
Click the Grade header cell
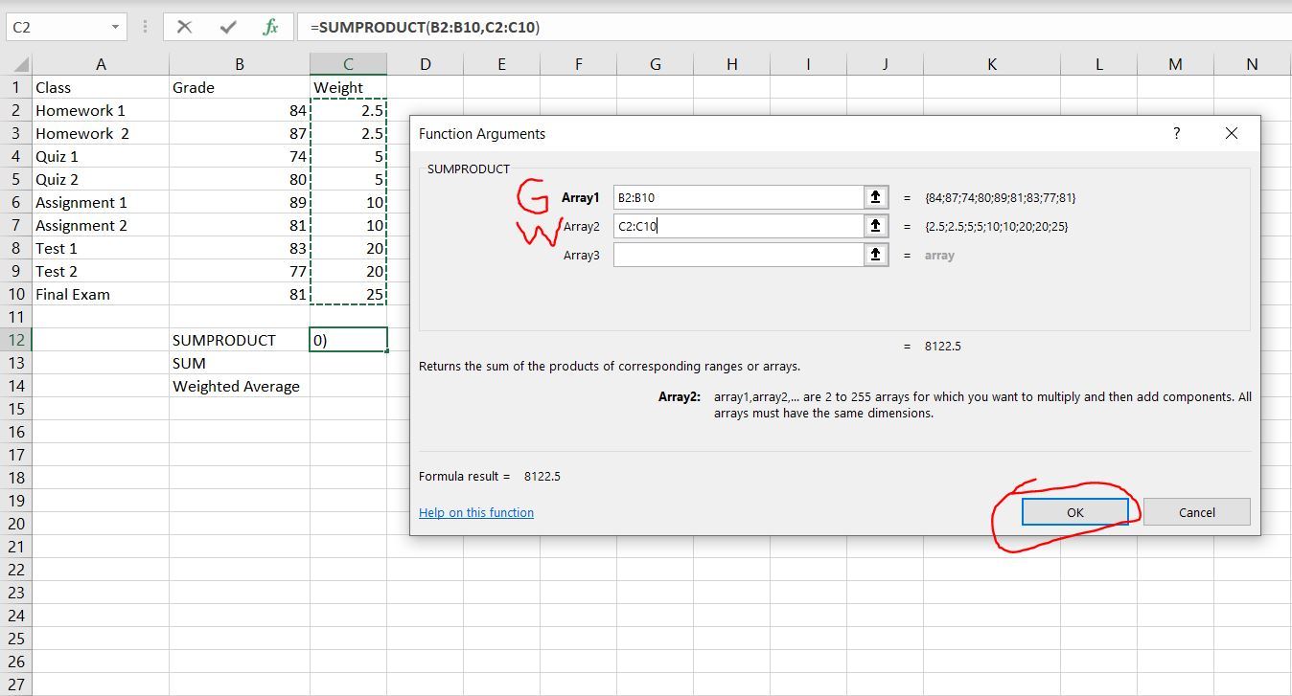pyautogui.click(x=240, y=87)
